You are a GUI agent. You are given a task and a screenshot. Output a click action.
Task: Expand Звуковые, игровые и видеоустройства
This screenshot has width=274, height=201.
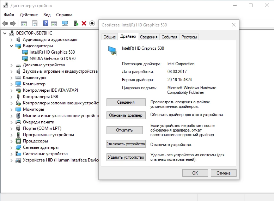pyautogui.click(x=12, y=72)
